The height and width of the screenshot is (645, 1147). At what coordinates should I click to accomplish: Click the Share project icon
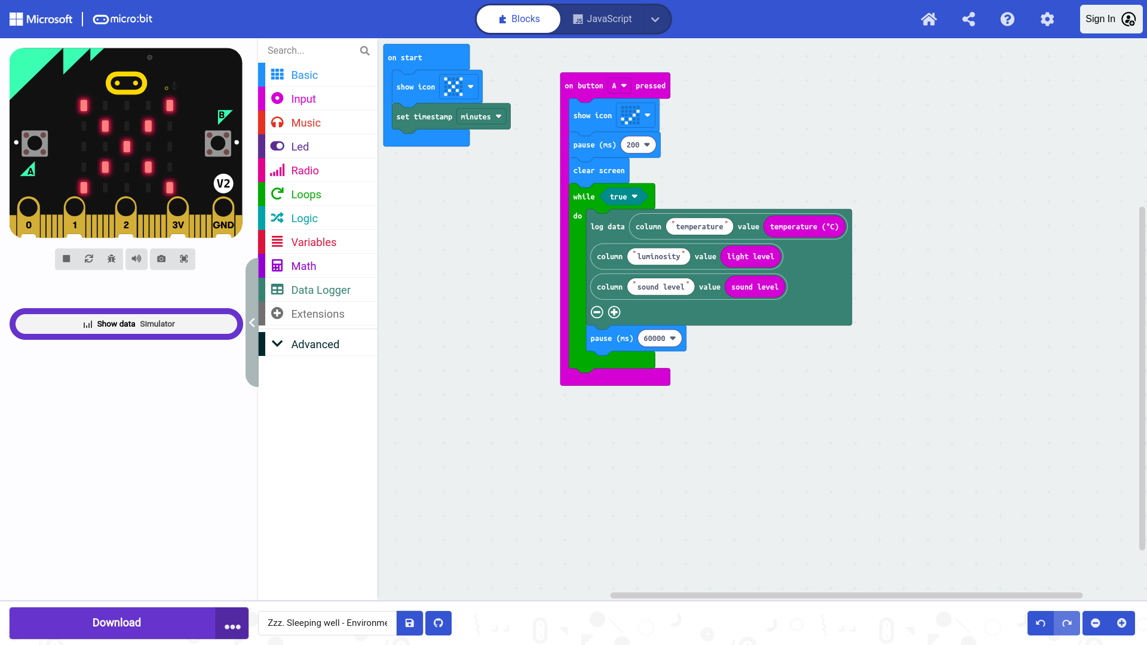coord(968,19)
